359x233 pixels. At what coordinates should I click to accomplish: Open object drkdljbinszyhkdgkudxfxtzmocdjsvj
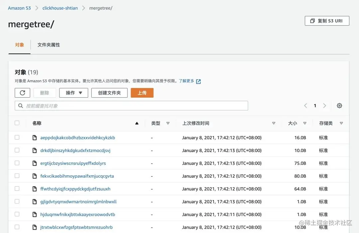coord(75,150)
